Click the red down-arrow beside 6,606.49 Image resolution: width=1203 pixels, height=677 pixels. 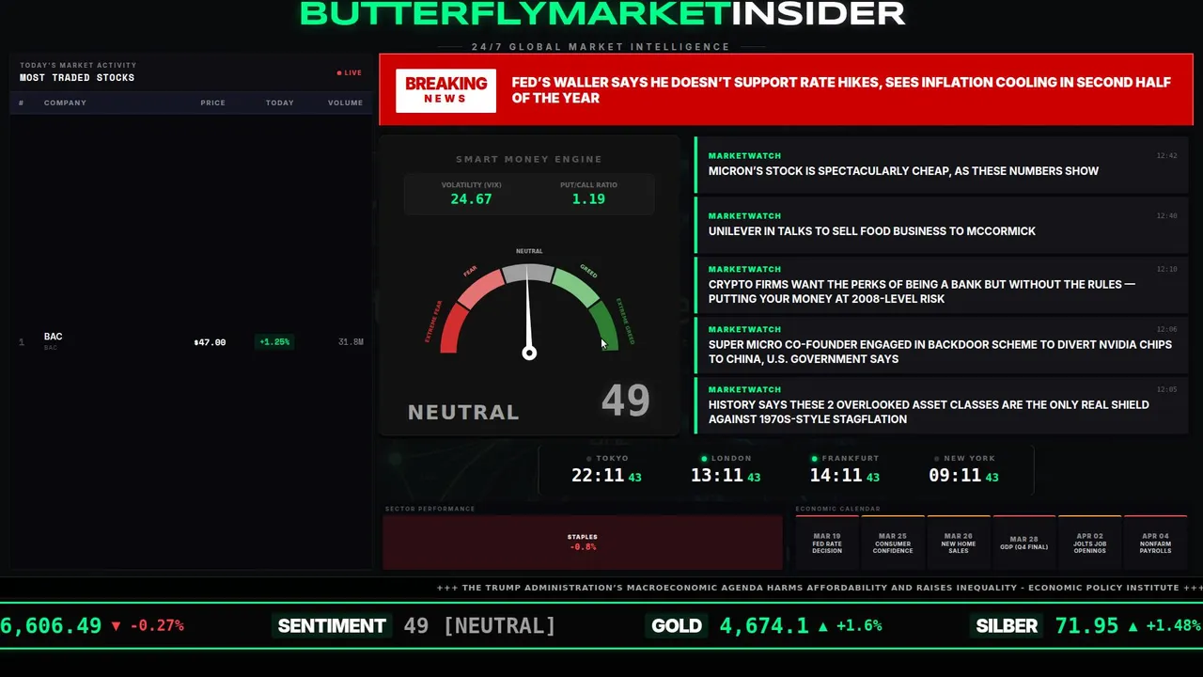pyautogui.click(x=116, y=626)
